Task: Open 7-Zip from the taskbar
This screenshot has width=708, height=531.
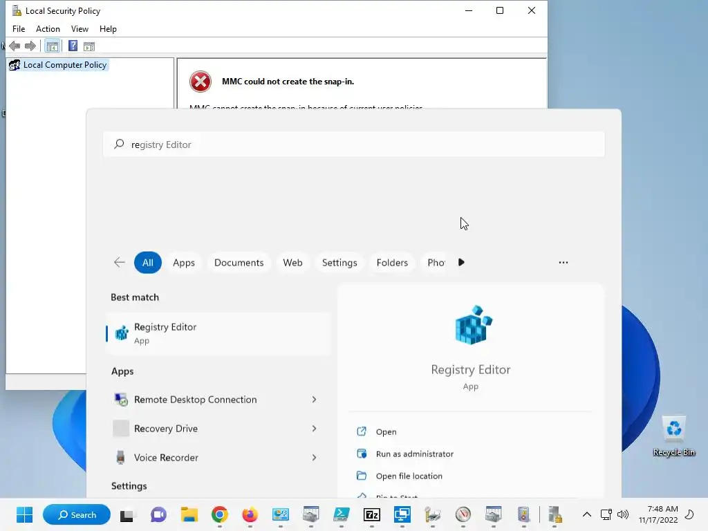Action: [371, 514]
